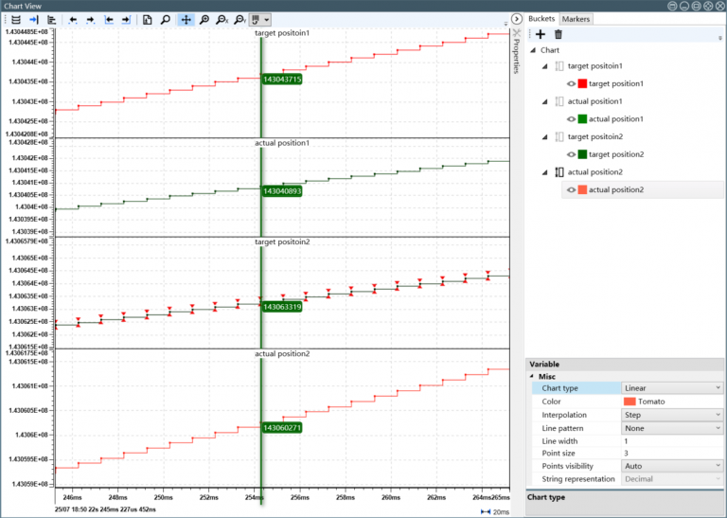Screen dimensions: 727x518
Task: Click the add bucket plus icon
Action: (541, 35)
